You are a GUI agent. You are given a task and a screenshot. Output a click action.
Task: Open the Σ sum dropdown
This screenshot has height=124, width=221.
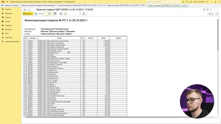pyautogui.click(x=85, y=14)
